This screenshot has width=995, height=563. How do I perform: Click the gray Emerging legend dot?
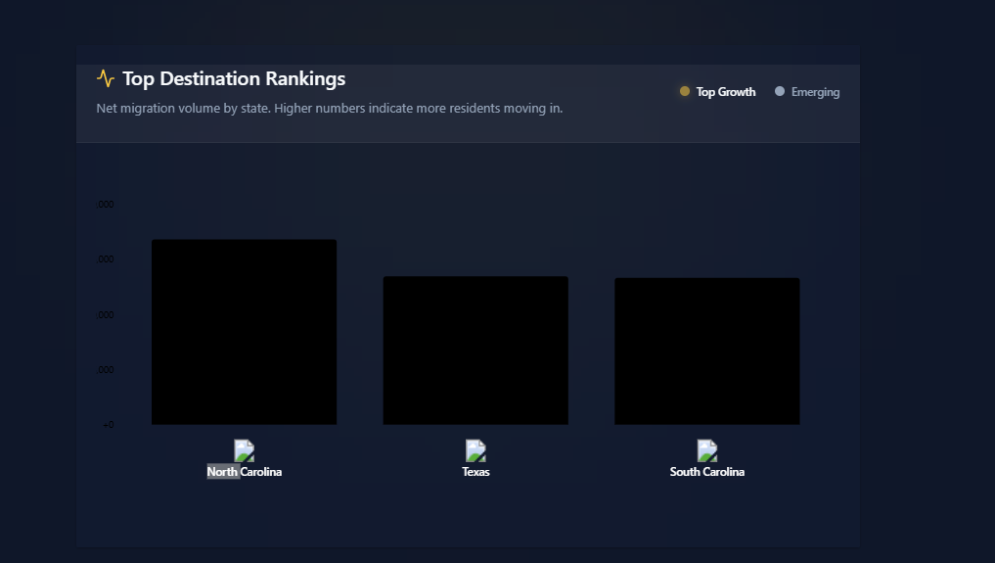780,91
